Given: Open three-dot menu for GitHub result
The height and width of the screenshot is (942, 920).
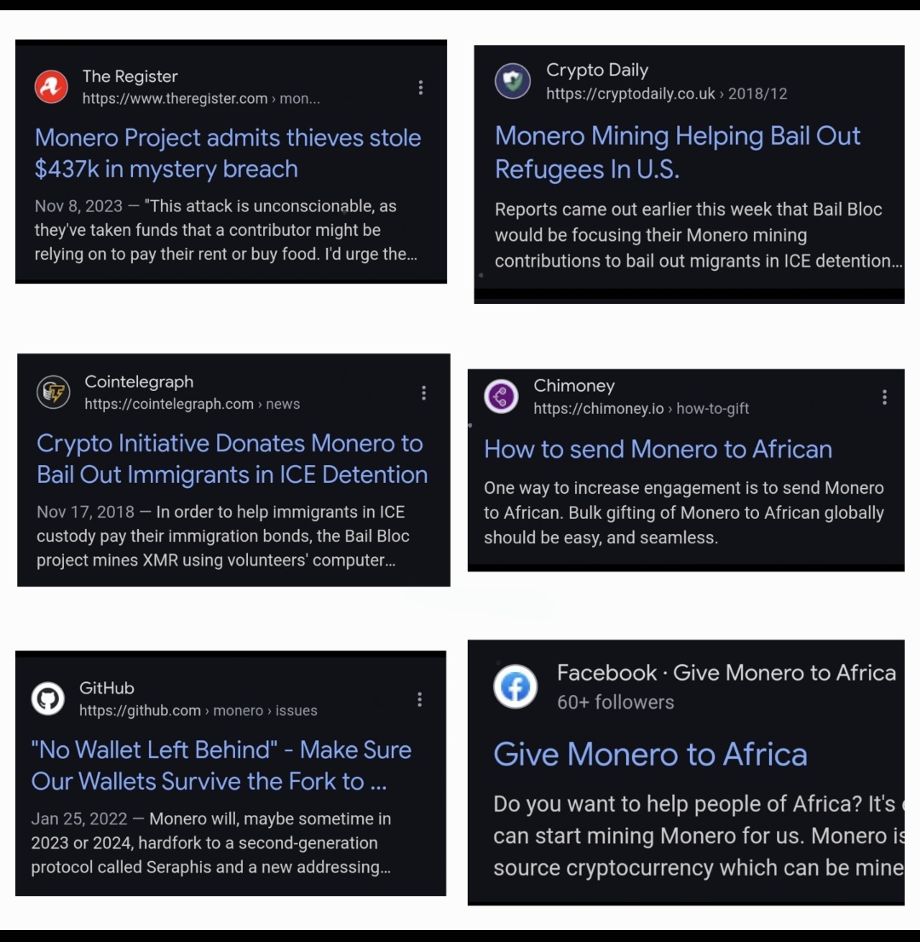Looking at the screenshot, I should click(x=419, y=699).
